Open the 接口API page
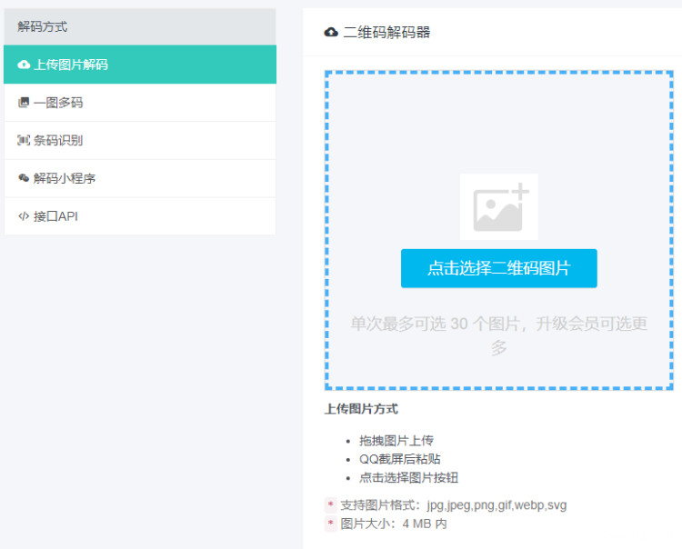Viewport: 682px width, 549px height. coord(55,216)
